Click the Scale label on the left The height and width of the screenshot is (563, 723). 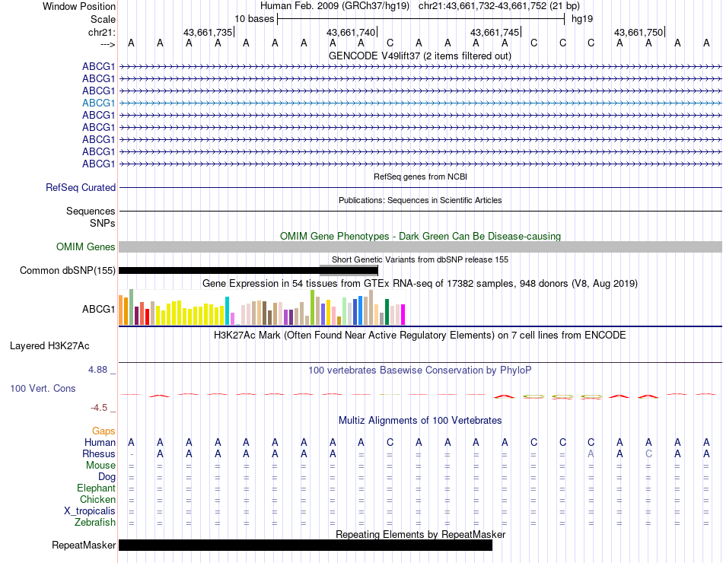pyautogui.click(x=103, y=19)
